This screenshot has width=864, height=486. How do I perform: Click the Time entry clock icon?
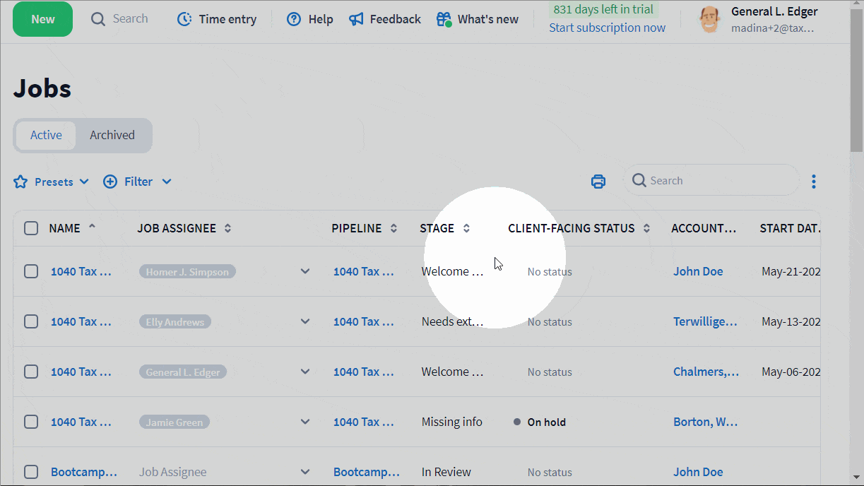[x=184, y=19]
